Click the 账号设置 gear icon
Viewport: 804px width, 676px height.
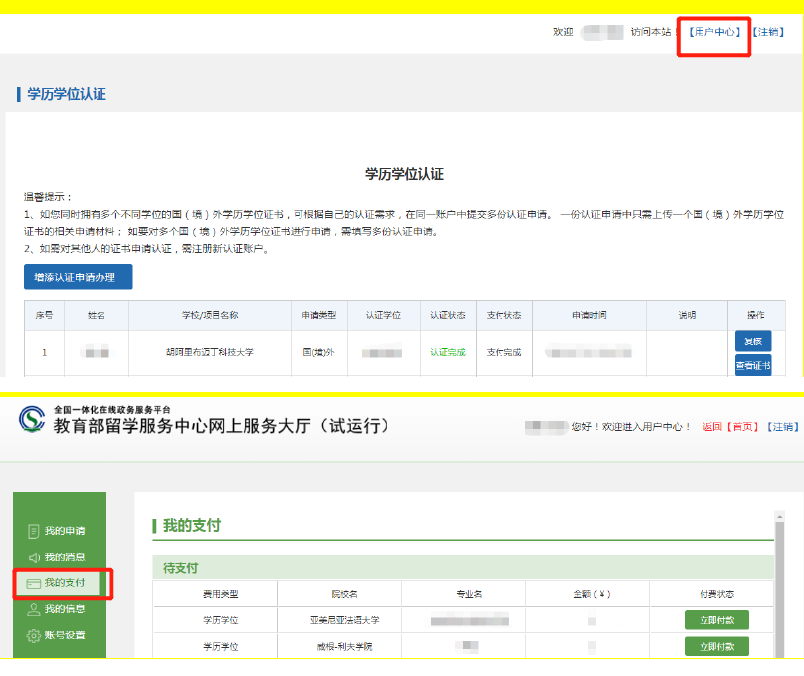pos(33,635)
